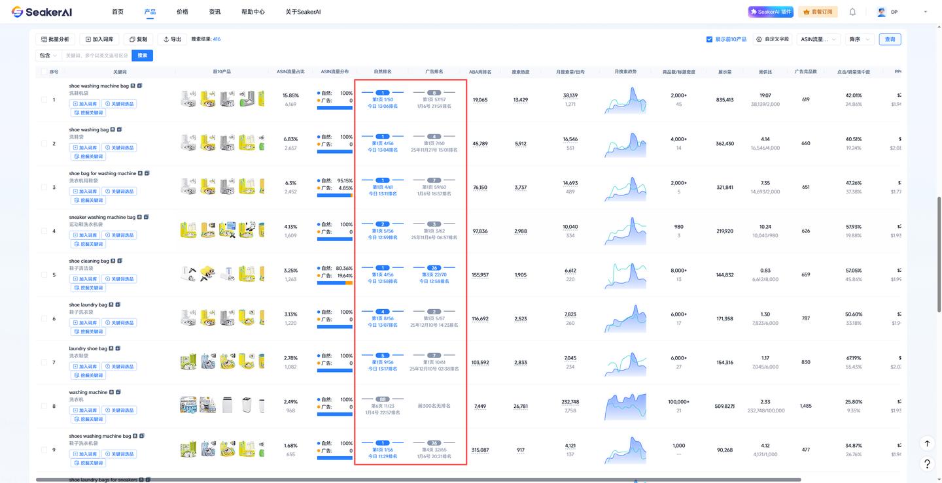The image size is (942, 483).
Task: Click the DP user avatar
Action: [881, 12]
